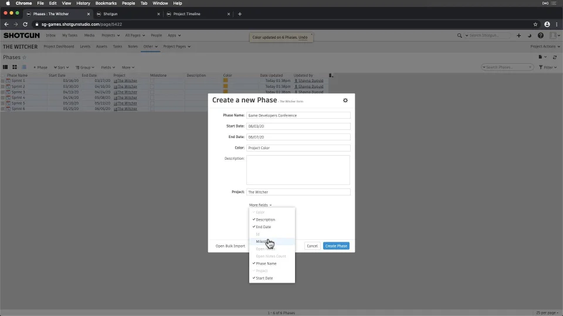Open the Project Dashboard page
Screen dimensions: 563x316
point(59,47)
